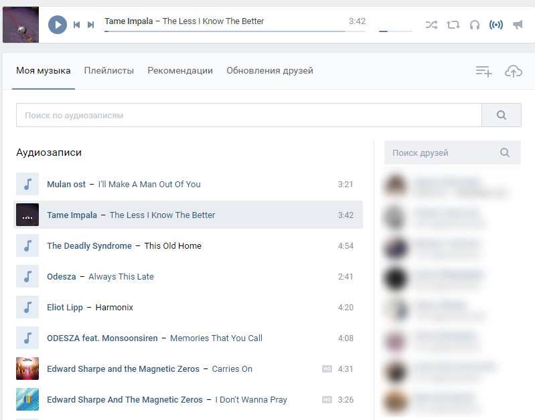Open ODESZA feat. Monsoonsiren artist link

click(x=102, y=338)
